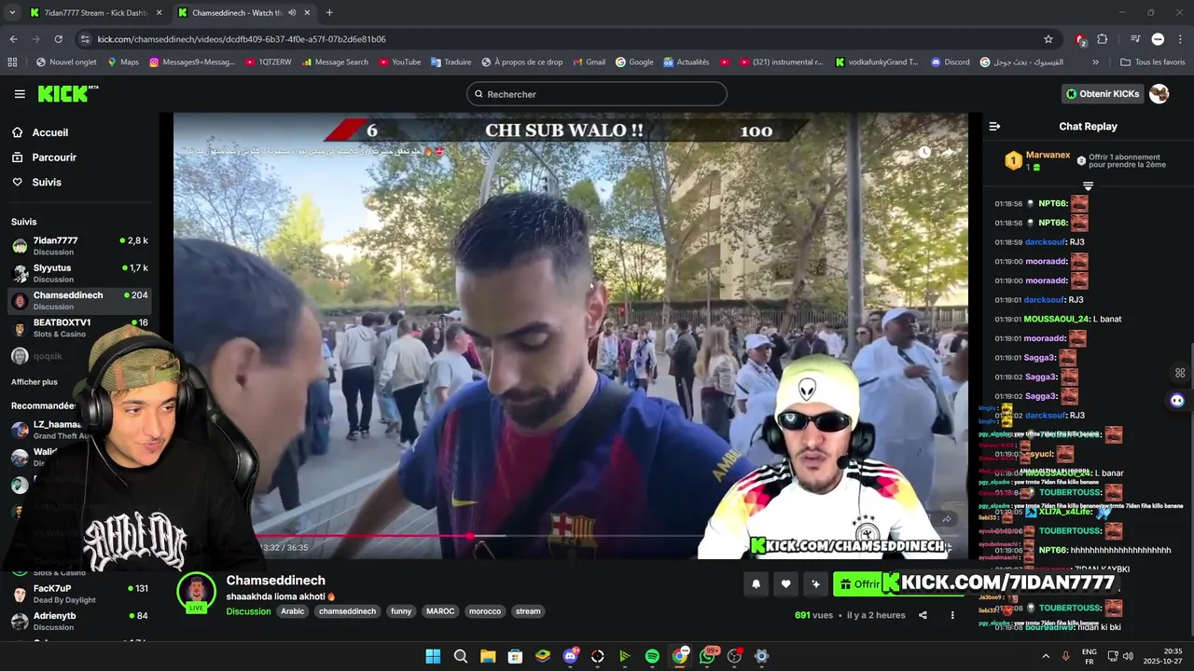Image resolution: width=1194 pixels, height=671 pixels.
Task: Click the morocco tag
Action: coord(485,611)
